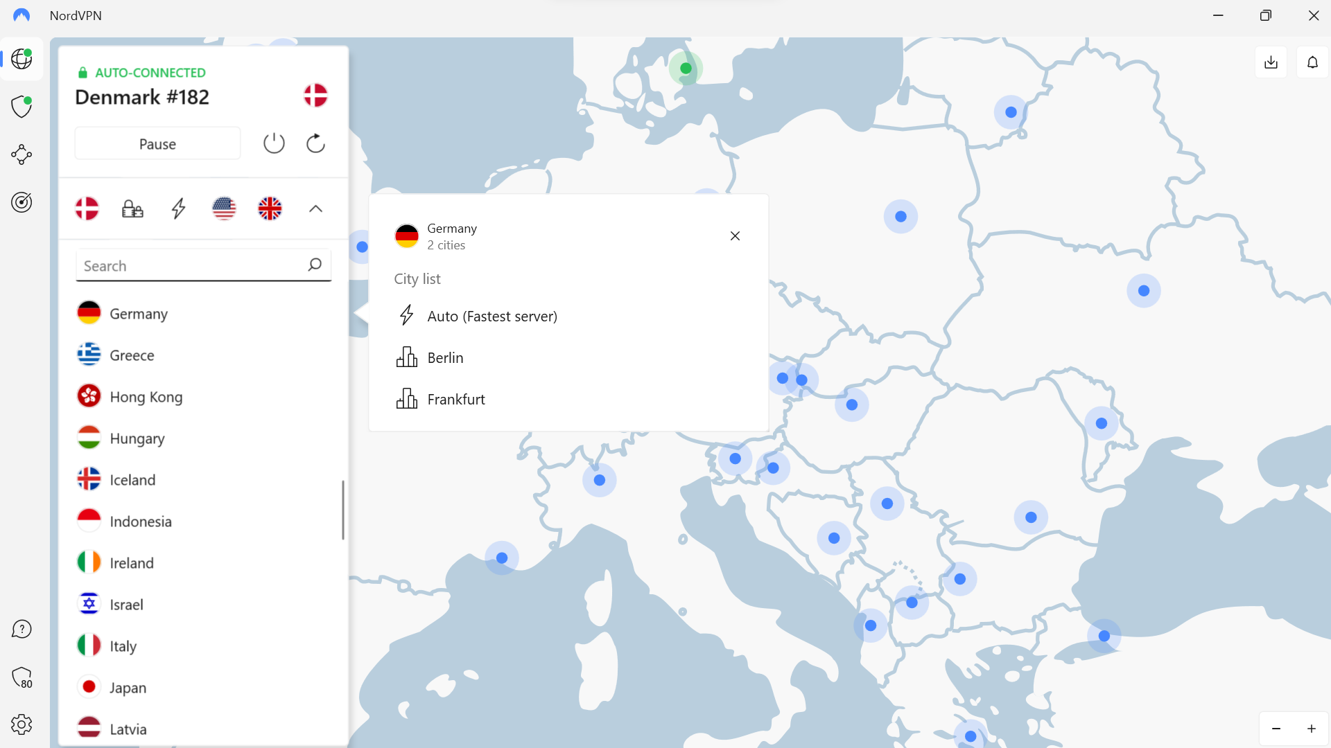
Task: Click the server Search field
Action: pyautogui.click(x=203, y=265)
